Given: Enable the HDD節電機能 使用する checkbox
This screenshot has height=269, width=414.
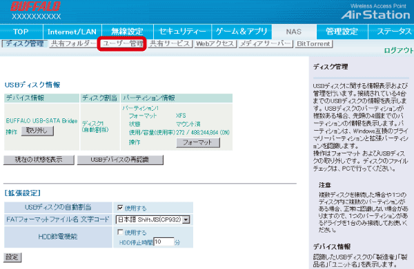Looking at the screenshot, I should click(x=120, y=232).
